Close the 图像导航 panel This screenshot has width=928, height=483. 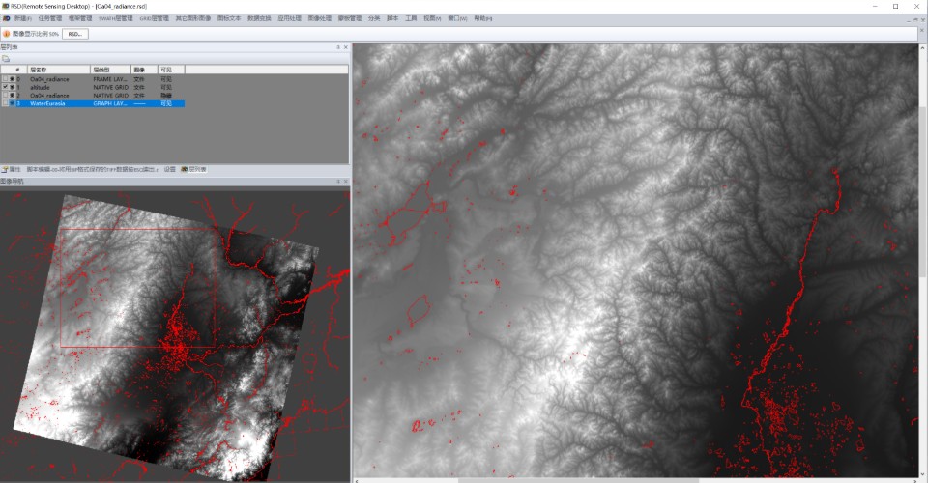point(346,182)
